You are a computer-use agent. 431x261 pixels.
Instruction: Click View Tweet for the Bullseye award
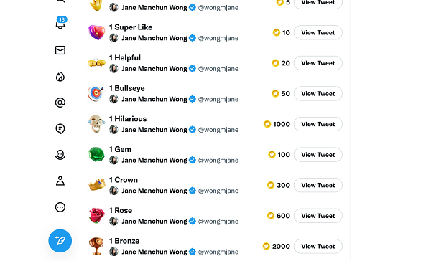pyautogui.click(x=318, y=94)
